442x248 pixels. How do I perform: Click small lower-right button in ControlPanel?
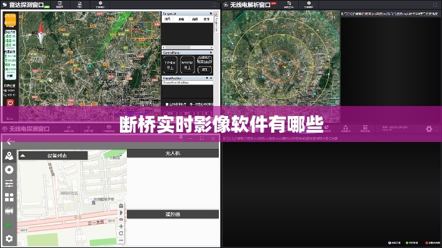tap(205, 69)
